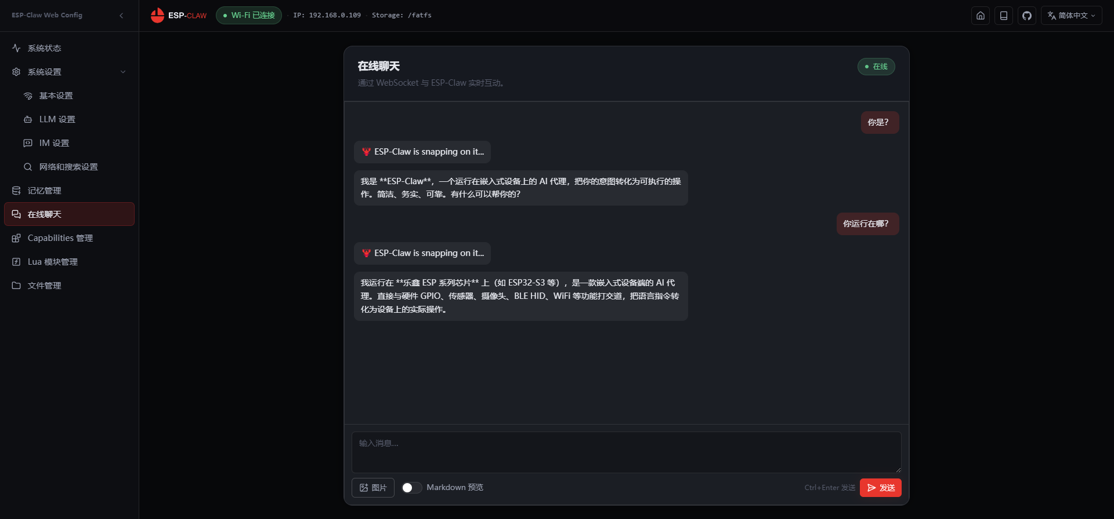The image size is (1114, 519).
Task: Click the ESP-Claw Web Config title
Action: (47, 16)
